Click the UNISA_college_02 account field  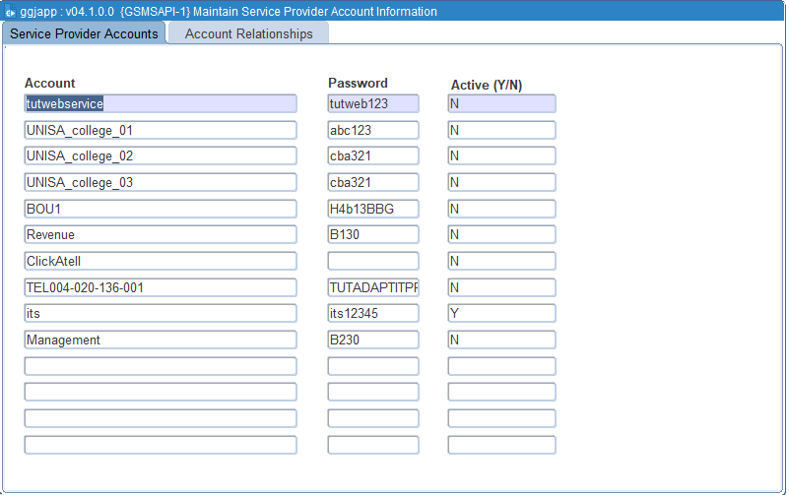coord(160,155)
